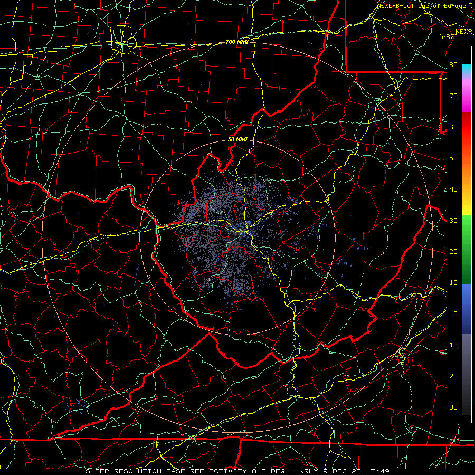
Task: Click the 70 value on the dBZ scale
Action: [453, 96]
